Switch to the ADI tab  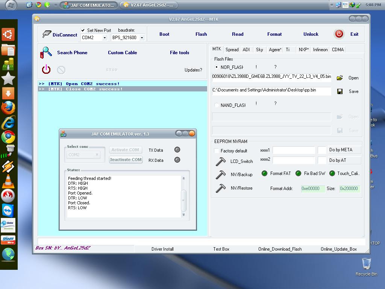tap(246, 50)
